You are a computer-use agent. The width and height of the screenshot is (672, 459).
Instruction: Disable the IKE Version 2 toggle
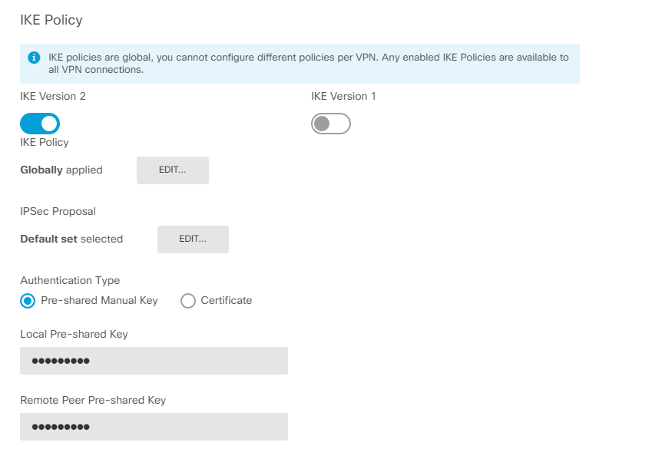point(40,124)
